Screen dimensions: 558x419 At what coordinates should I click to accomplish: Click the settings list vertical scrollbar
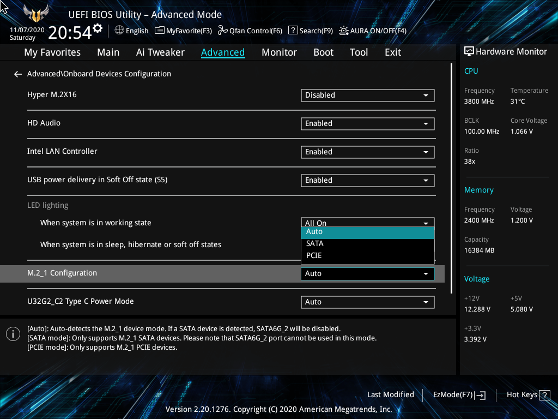(452, 178)
